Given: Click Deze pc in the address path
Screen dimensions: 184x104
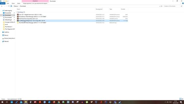Looking at the screenshot, I should tap(16, 6).
